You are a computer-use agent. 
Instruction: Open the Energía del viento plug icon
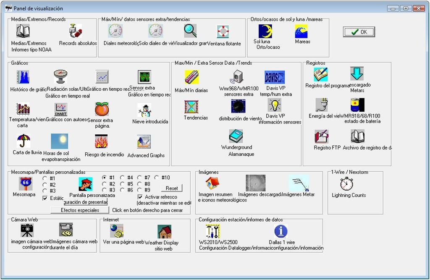[x=322, y=105]
